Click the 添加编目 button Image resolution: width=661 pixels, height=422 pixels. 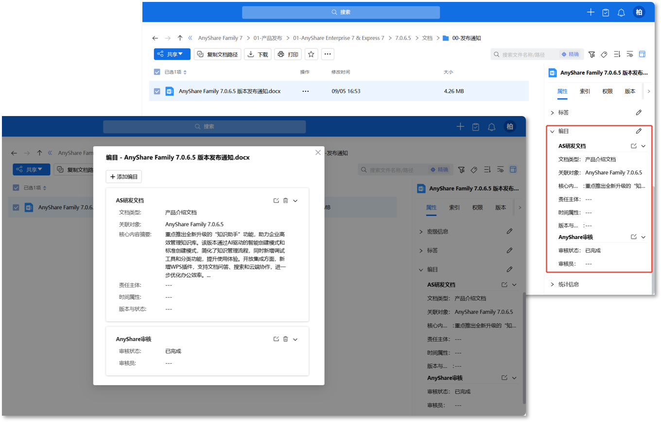[124, 177]
